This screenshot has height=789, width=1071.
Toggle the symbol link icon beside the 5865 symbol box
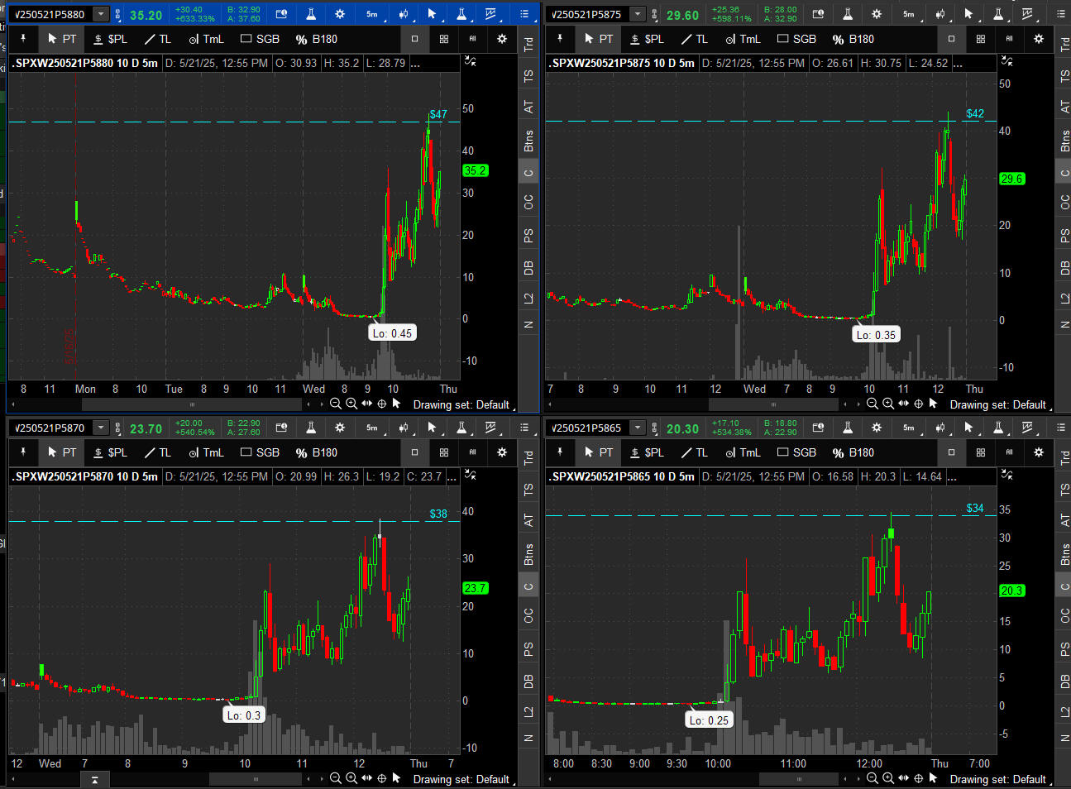tap(655, 428)
